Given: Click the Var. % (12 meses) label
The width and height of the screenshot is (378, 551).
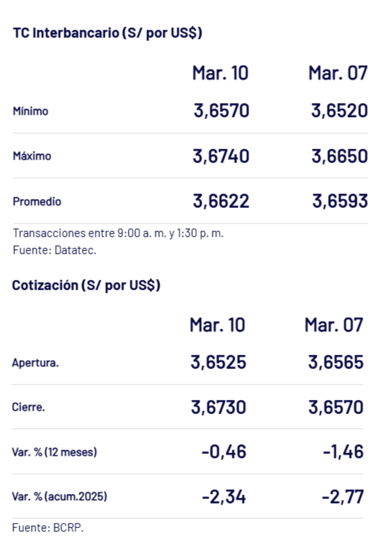Looking at the screenshot, I should (54, 452).
